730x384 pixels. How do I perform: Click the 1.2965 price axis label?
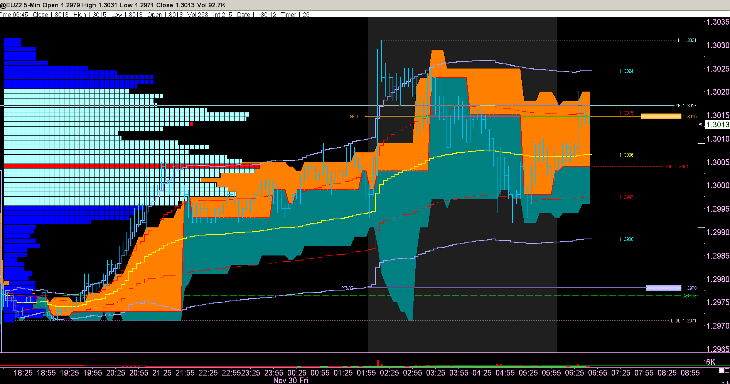tap(718, 349)
